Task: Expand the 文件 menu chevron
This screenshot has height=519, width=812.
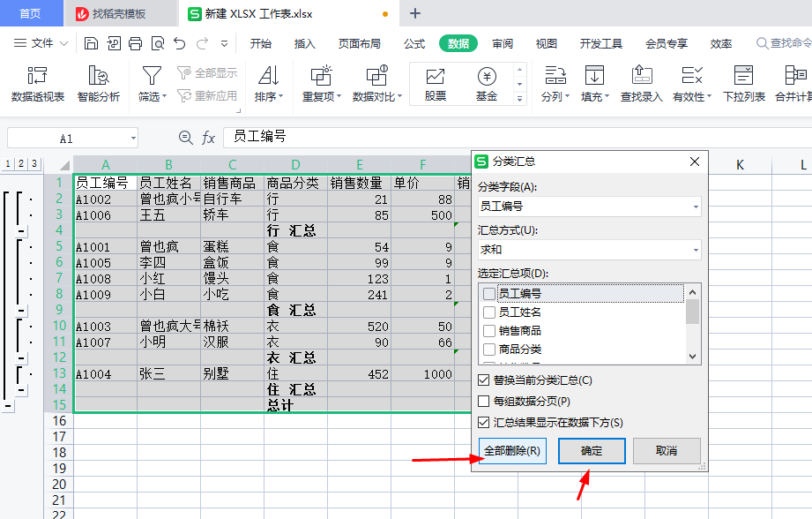Action: click(63, 43)
